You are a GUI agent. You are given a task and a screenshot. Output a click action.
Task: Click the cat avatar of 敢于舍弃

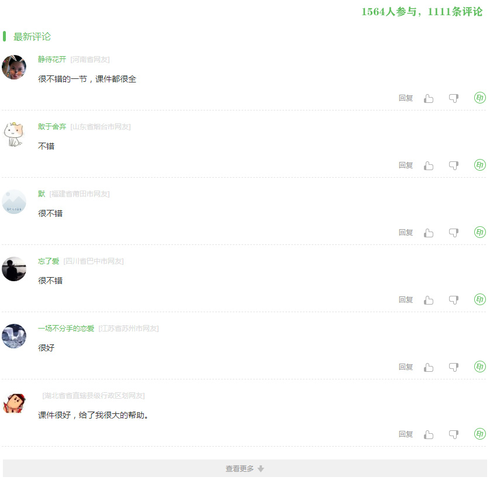click(14, 134)
